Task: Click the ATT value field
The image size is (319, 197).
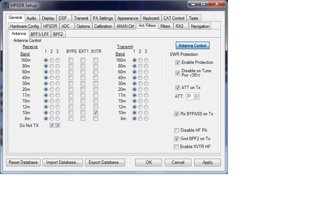Action: point(190,96)
